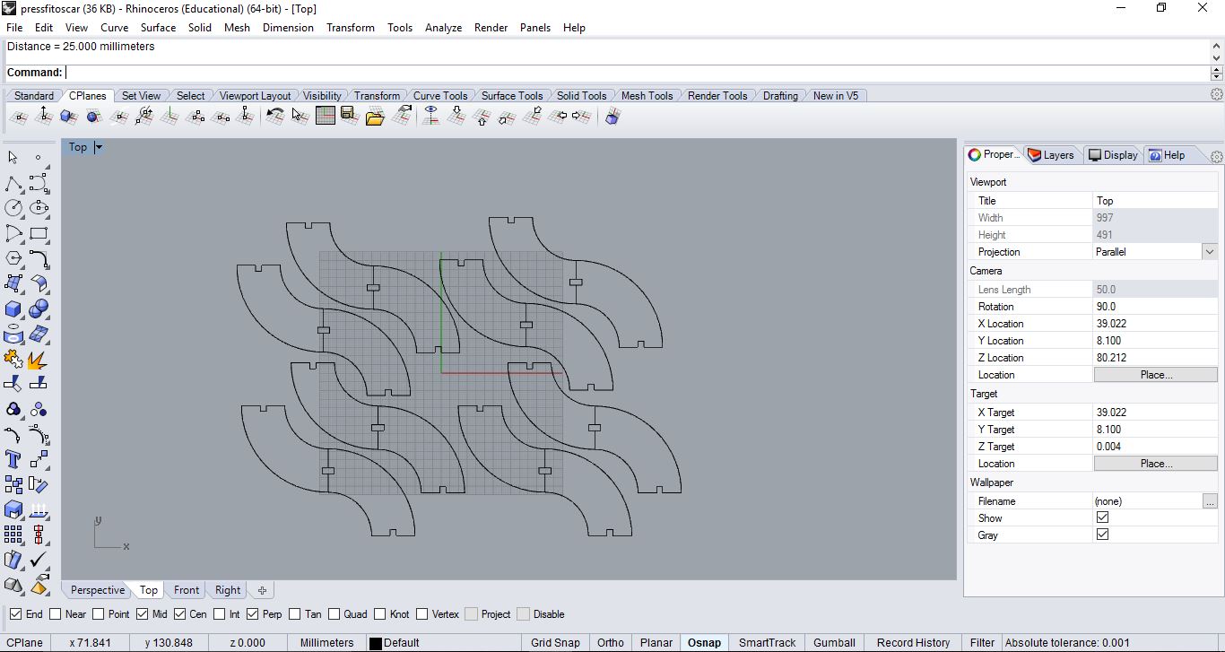Click the wallpaper Filename browse button
This screenshot has height=652, width=1225.
tap(1210, 501)
